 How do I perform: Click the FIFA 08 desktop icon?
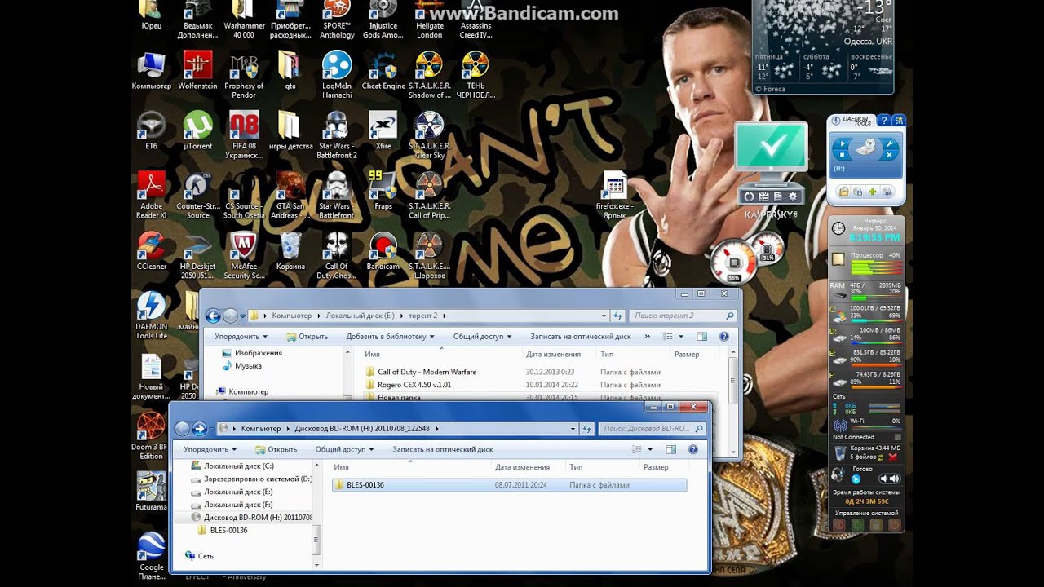244,135
